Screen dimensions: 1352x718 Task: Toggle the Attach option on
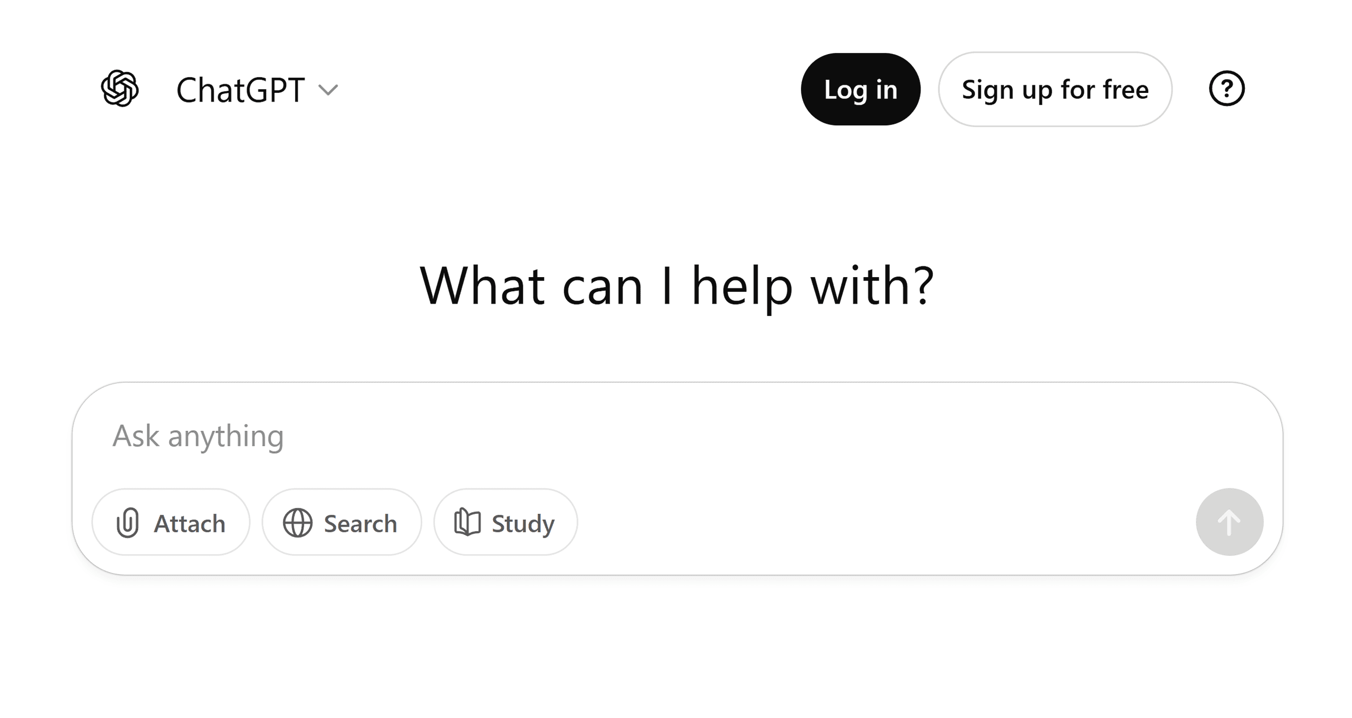[x=171, y=522]
